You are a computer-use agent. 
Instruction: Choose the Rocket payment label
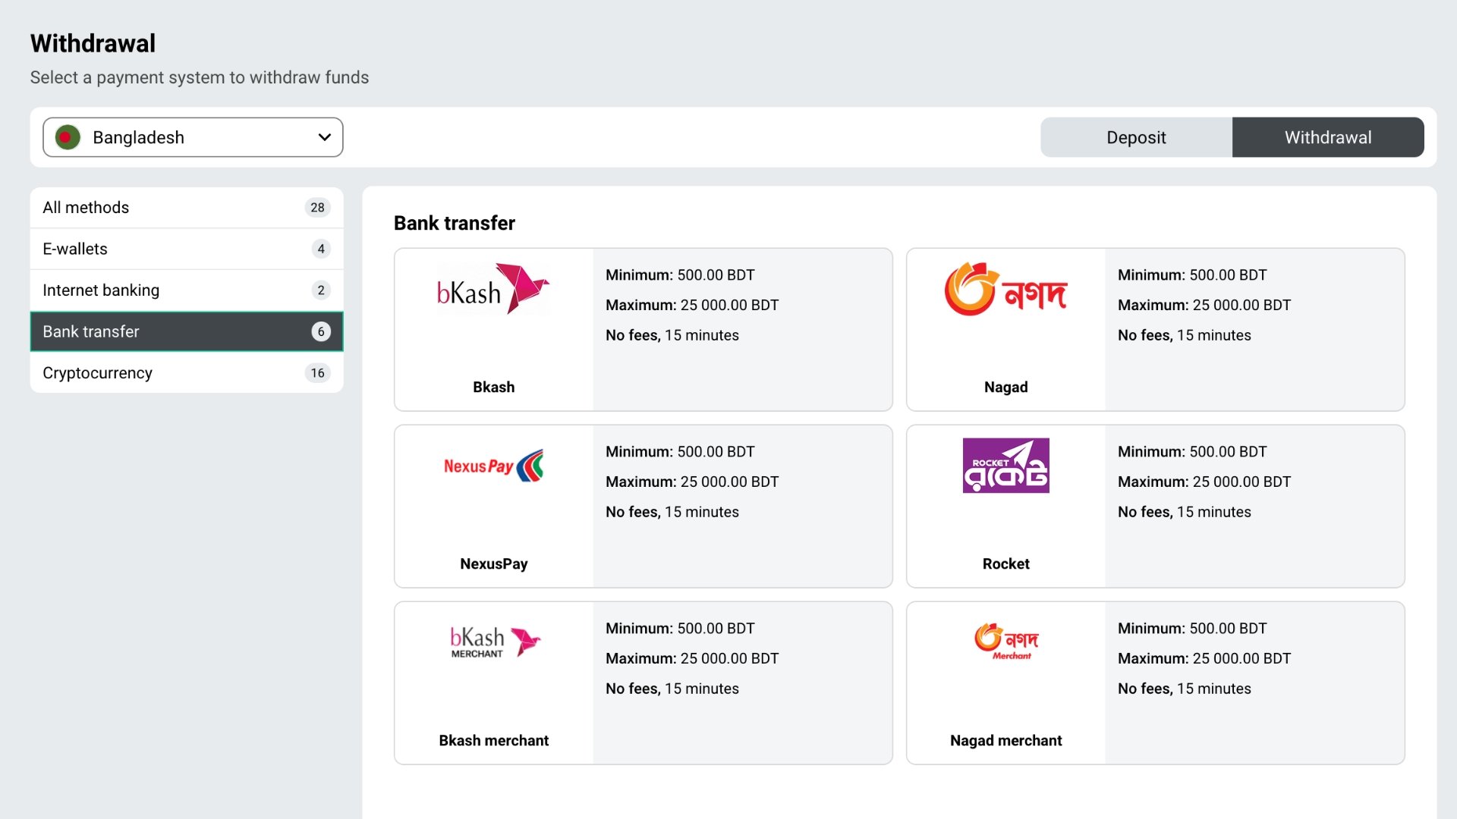(x=1006, y=564)
